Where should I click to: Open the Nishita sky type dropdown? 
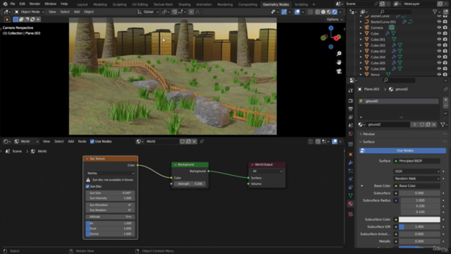111,174
